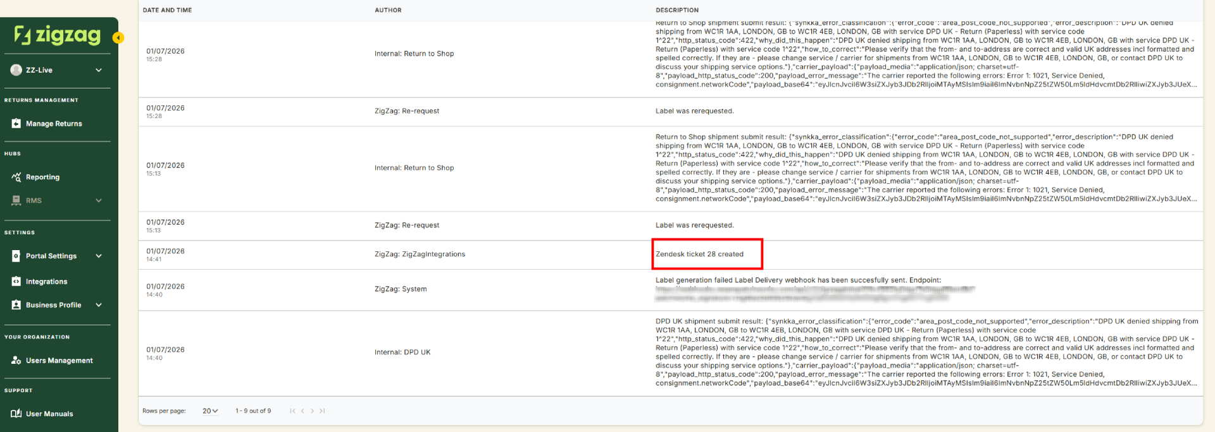Open the Reporting hub
Viewport: 1215px width, 432px height.
tap(42, 177)
